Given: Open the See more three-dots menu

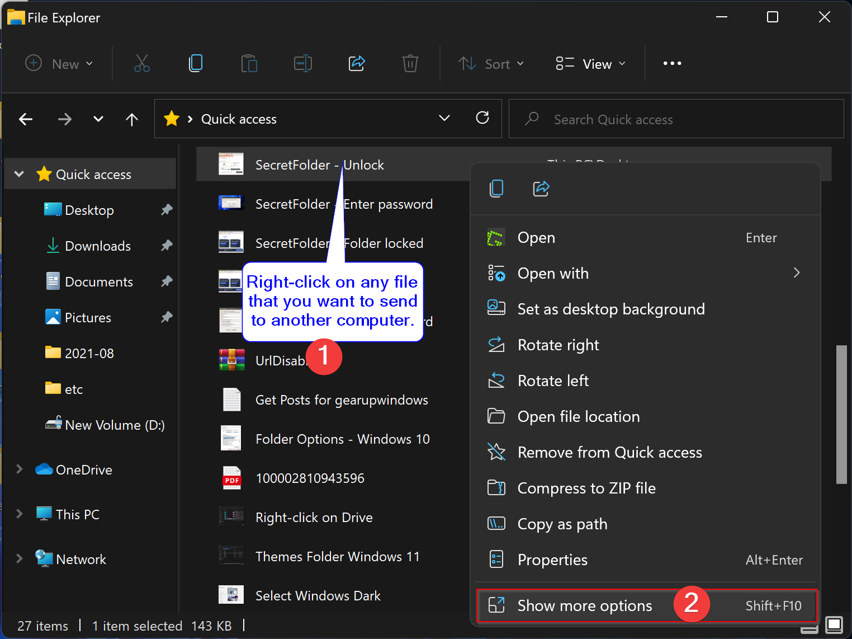Looking at the screenshot, I should [x=672, y=63].
